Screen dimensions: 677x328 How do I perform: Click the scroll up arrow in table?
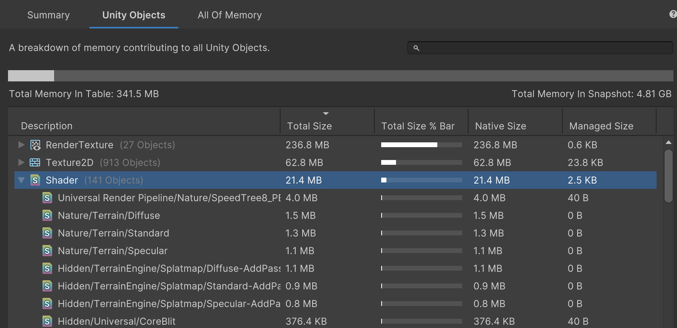pyautogui.click(x=668, y=142)
